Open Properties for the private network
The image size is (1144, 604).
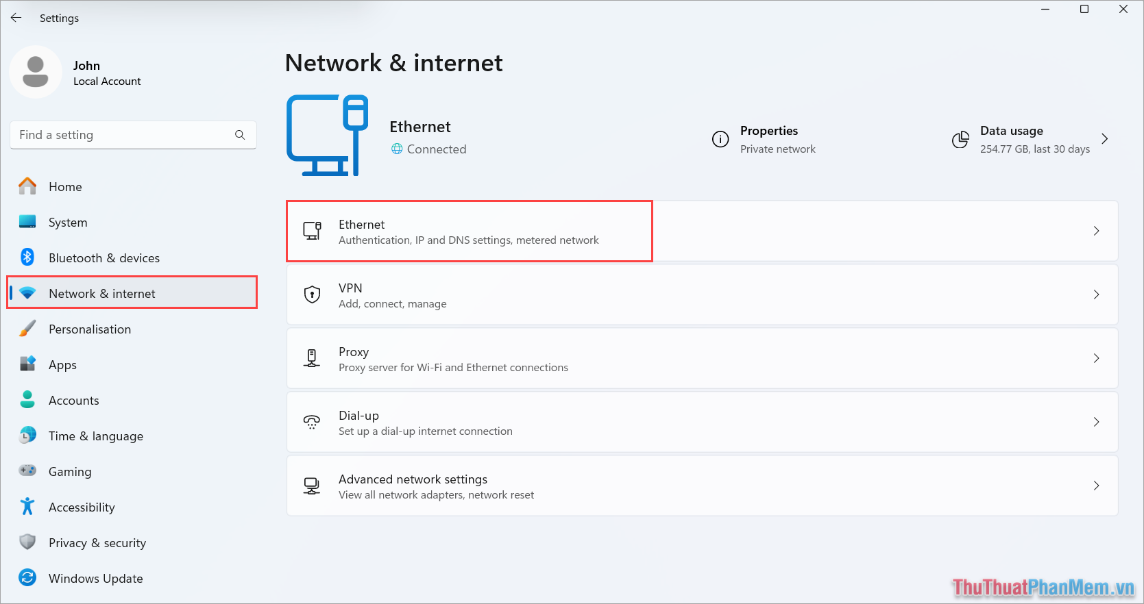[x=768, y=139]
